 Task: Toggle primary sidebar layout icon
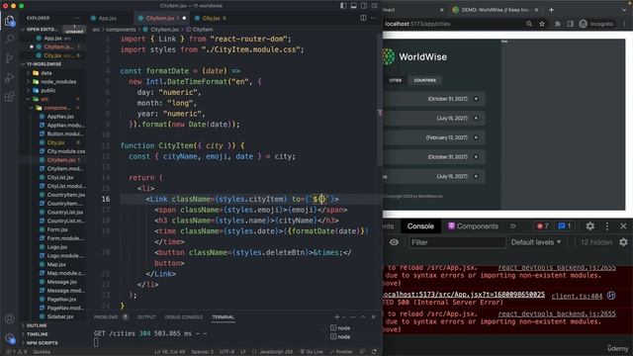pyautogui.click(x=343, y=6)
